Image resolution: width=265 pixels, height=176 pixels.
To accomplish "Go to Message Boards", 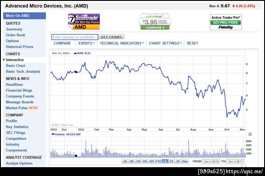I will click(x=19, y=102).
